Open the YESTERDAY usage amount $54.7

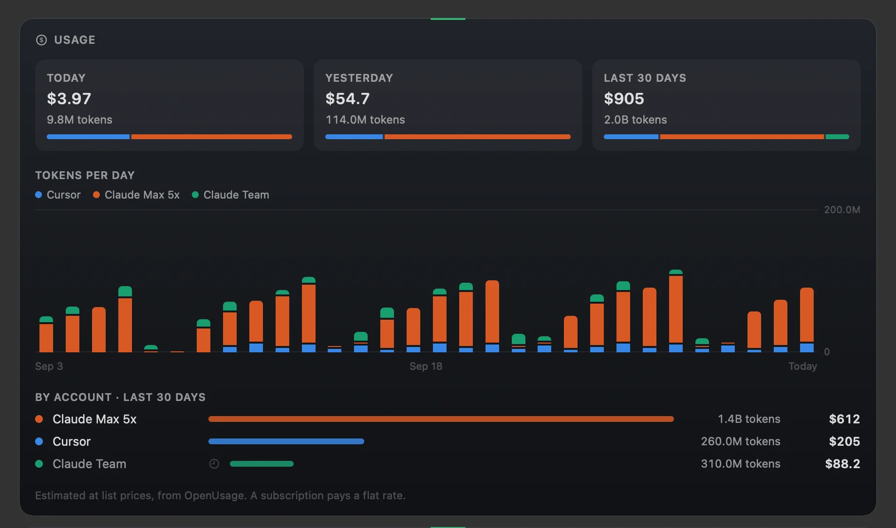click(x=348, y=99)
